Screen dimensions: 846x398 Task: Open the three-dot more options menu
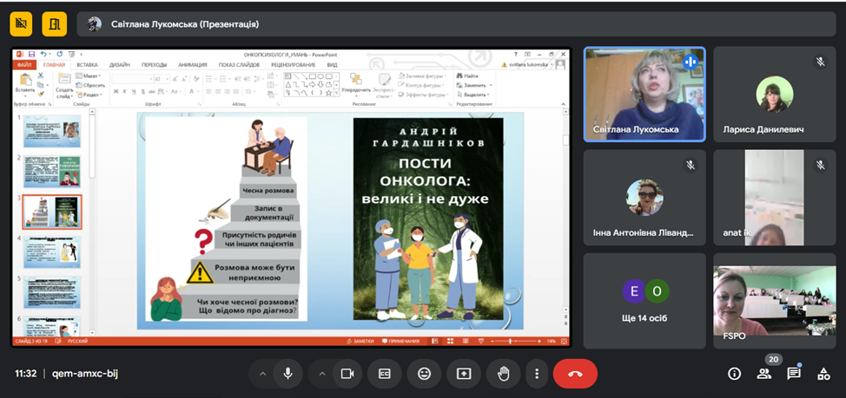pos(536,374)
